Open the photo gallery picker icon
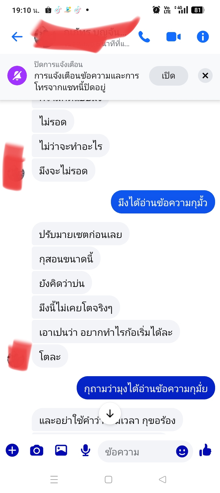This screenshot has height=493, width=220. pos(61,450)
